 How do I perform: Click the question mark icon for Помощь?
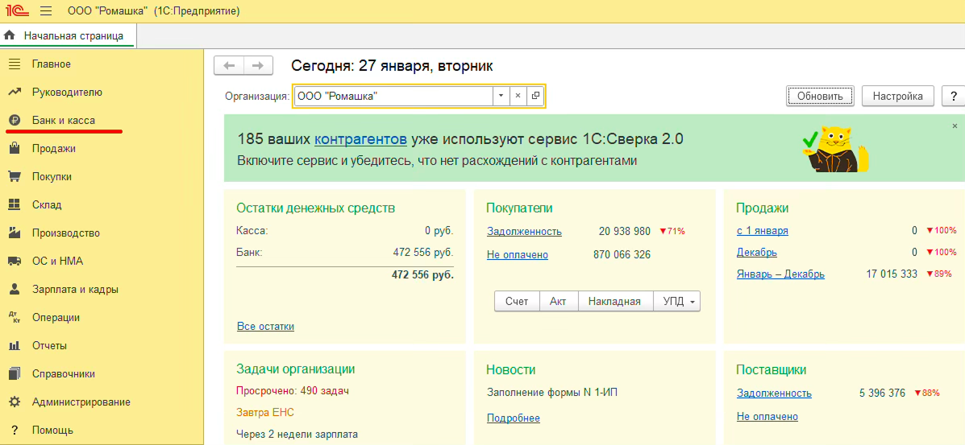pos(15,431)
